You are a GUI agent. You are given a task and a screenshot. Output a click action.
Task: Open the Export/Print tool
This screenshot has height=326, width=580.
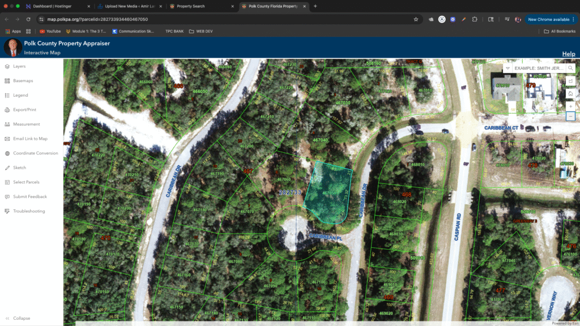click(x=24, y=110)
